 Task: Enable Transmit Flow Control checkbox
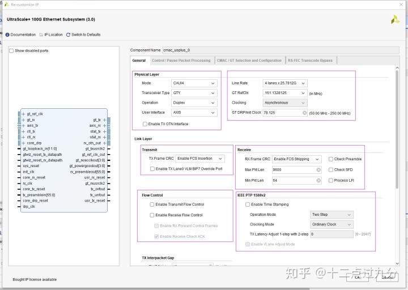click(152, 204)
